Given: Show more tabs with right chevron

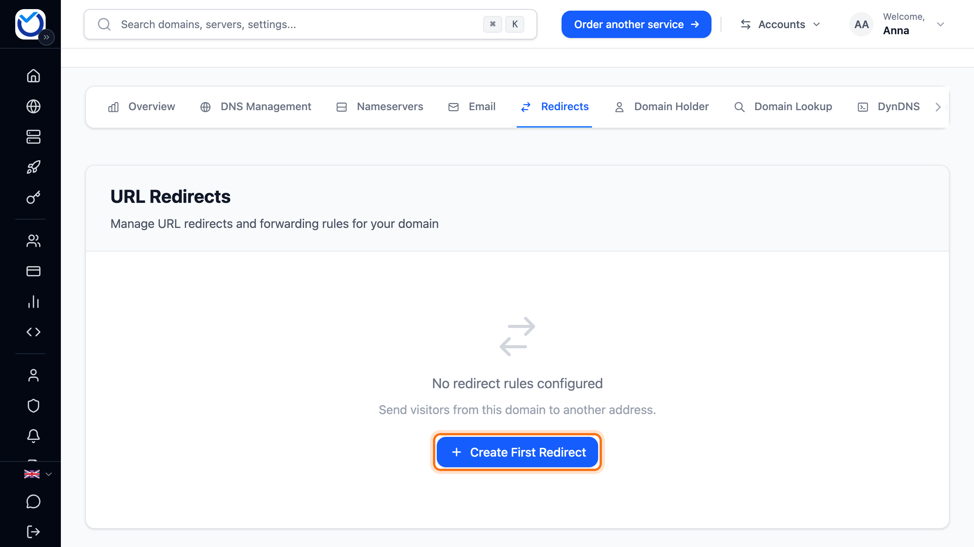Looking at the screenshot, I should click(938, 107).
